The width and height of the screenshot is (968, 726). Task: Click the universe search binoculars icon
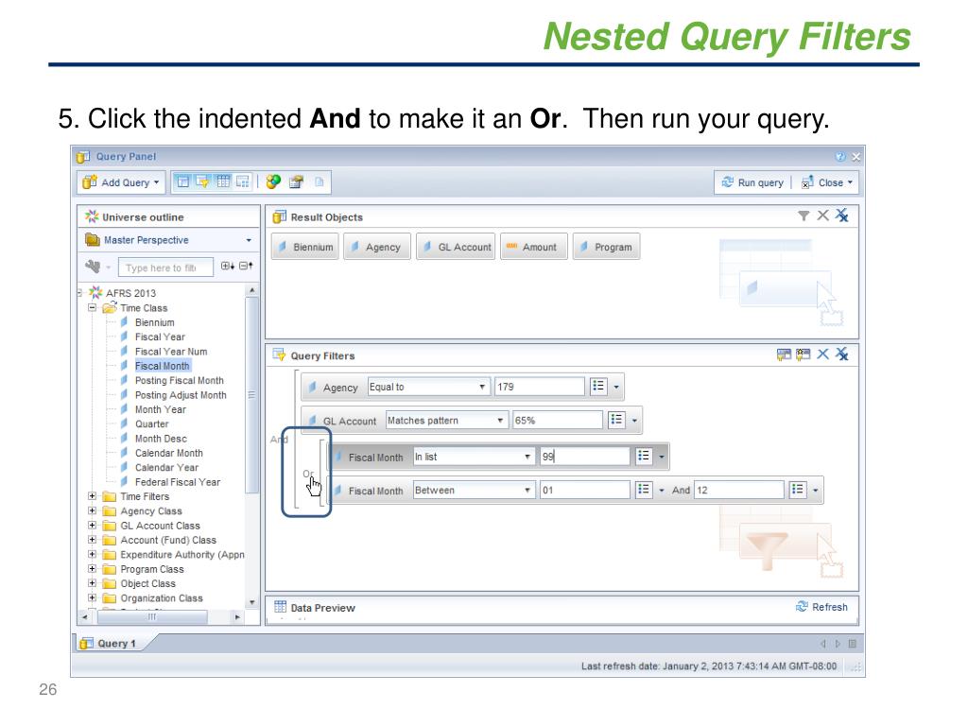click(x=93, y=267)
